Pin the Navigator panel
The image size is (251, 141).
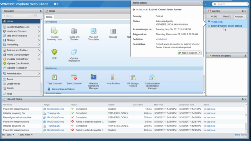[40, 11]
